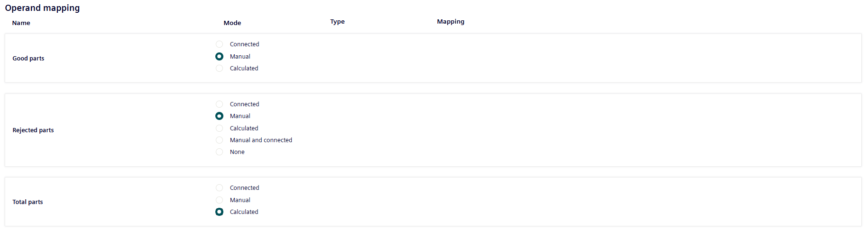Select Calculated mode for Total parts
The image size is (866, 230).
tap(219, 212)
